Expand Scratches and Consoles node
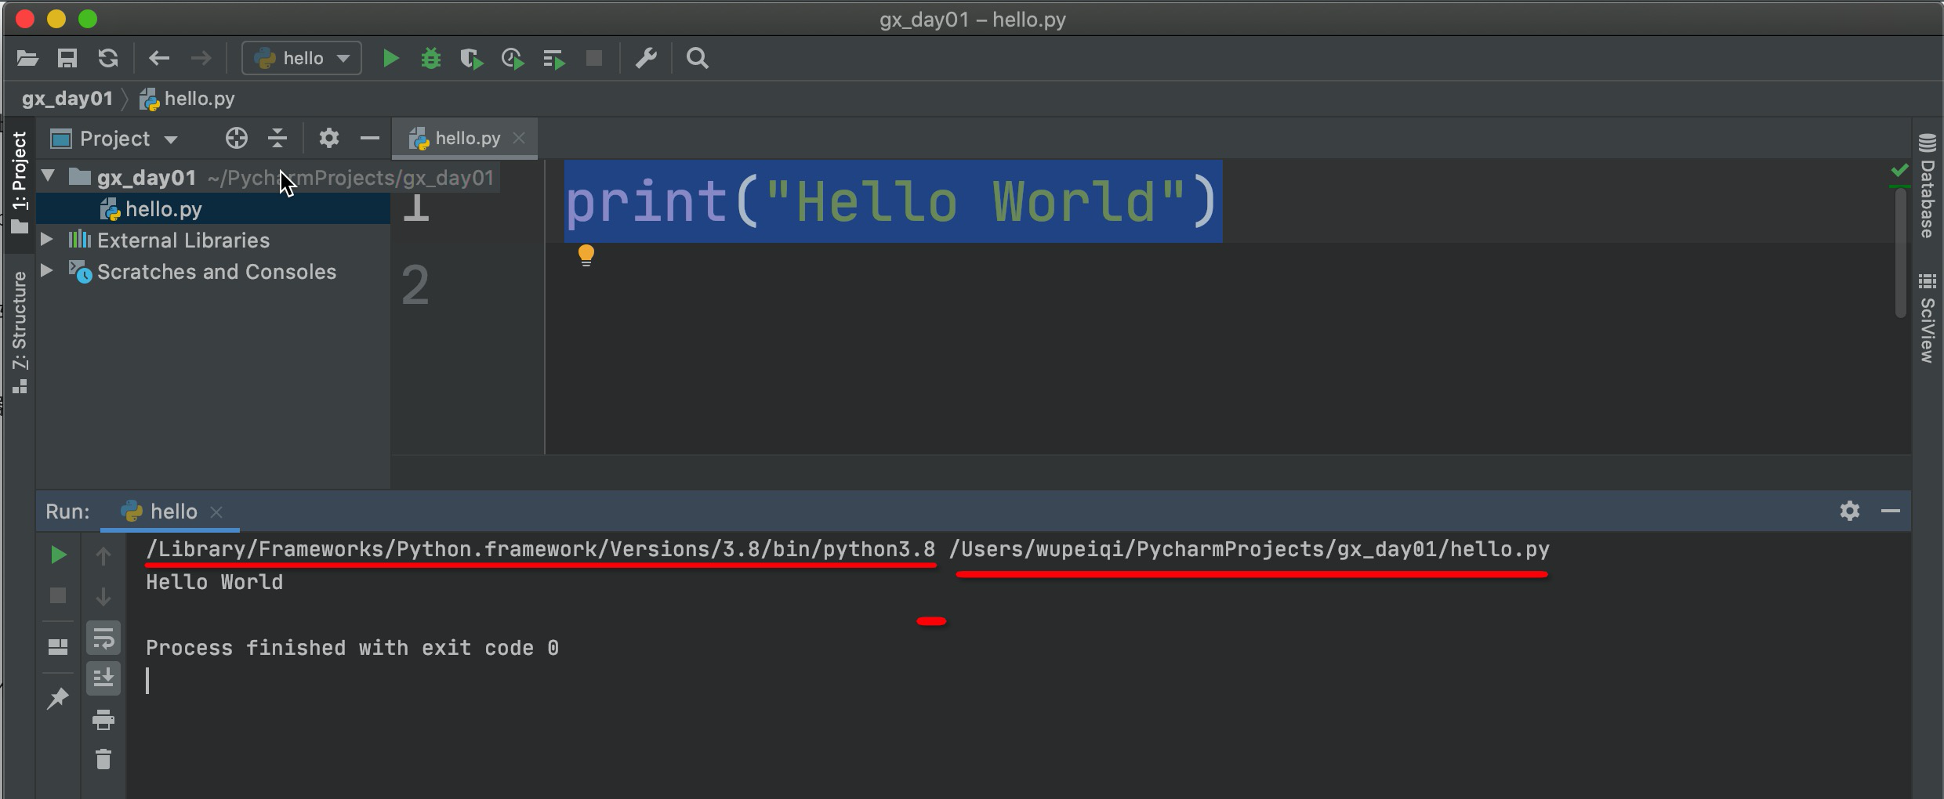Image resolution: width=1944 pixels, height=799 pixels. pyautogui.click(x=47, y=270)
